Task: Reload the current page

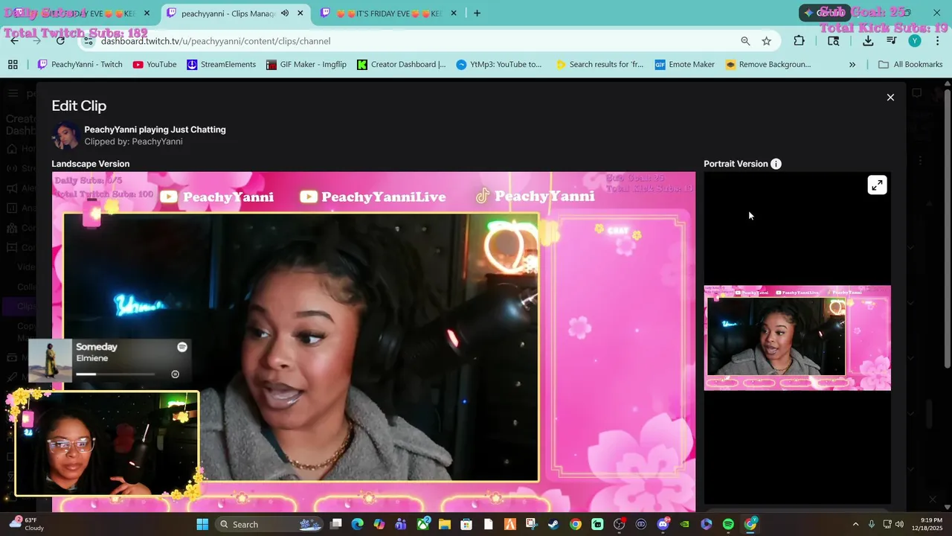Action: pyautogui.click(x=60, y=41)
